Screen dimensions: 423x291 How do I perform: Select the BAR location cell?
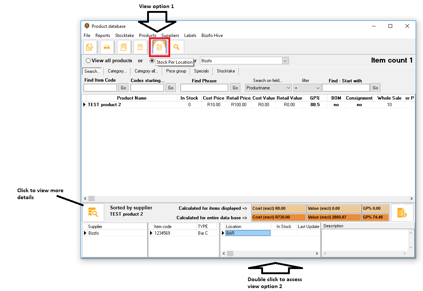pyautogui.click(x=248, y=233)
